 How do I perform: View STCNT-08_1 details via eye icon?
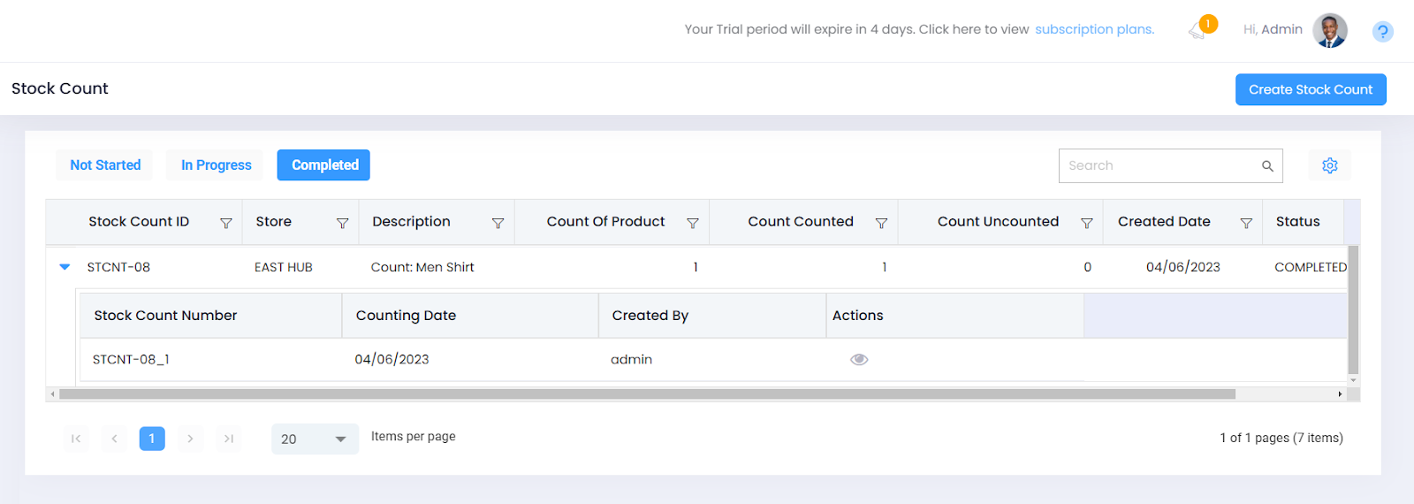(x=859, y=359)
